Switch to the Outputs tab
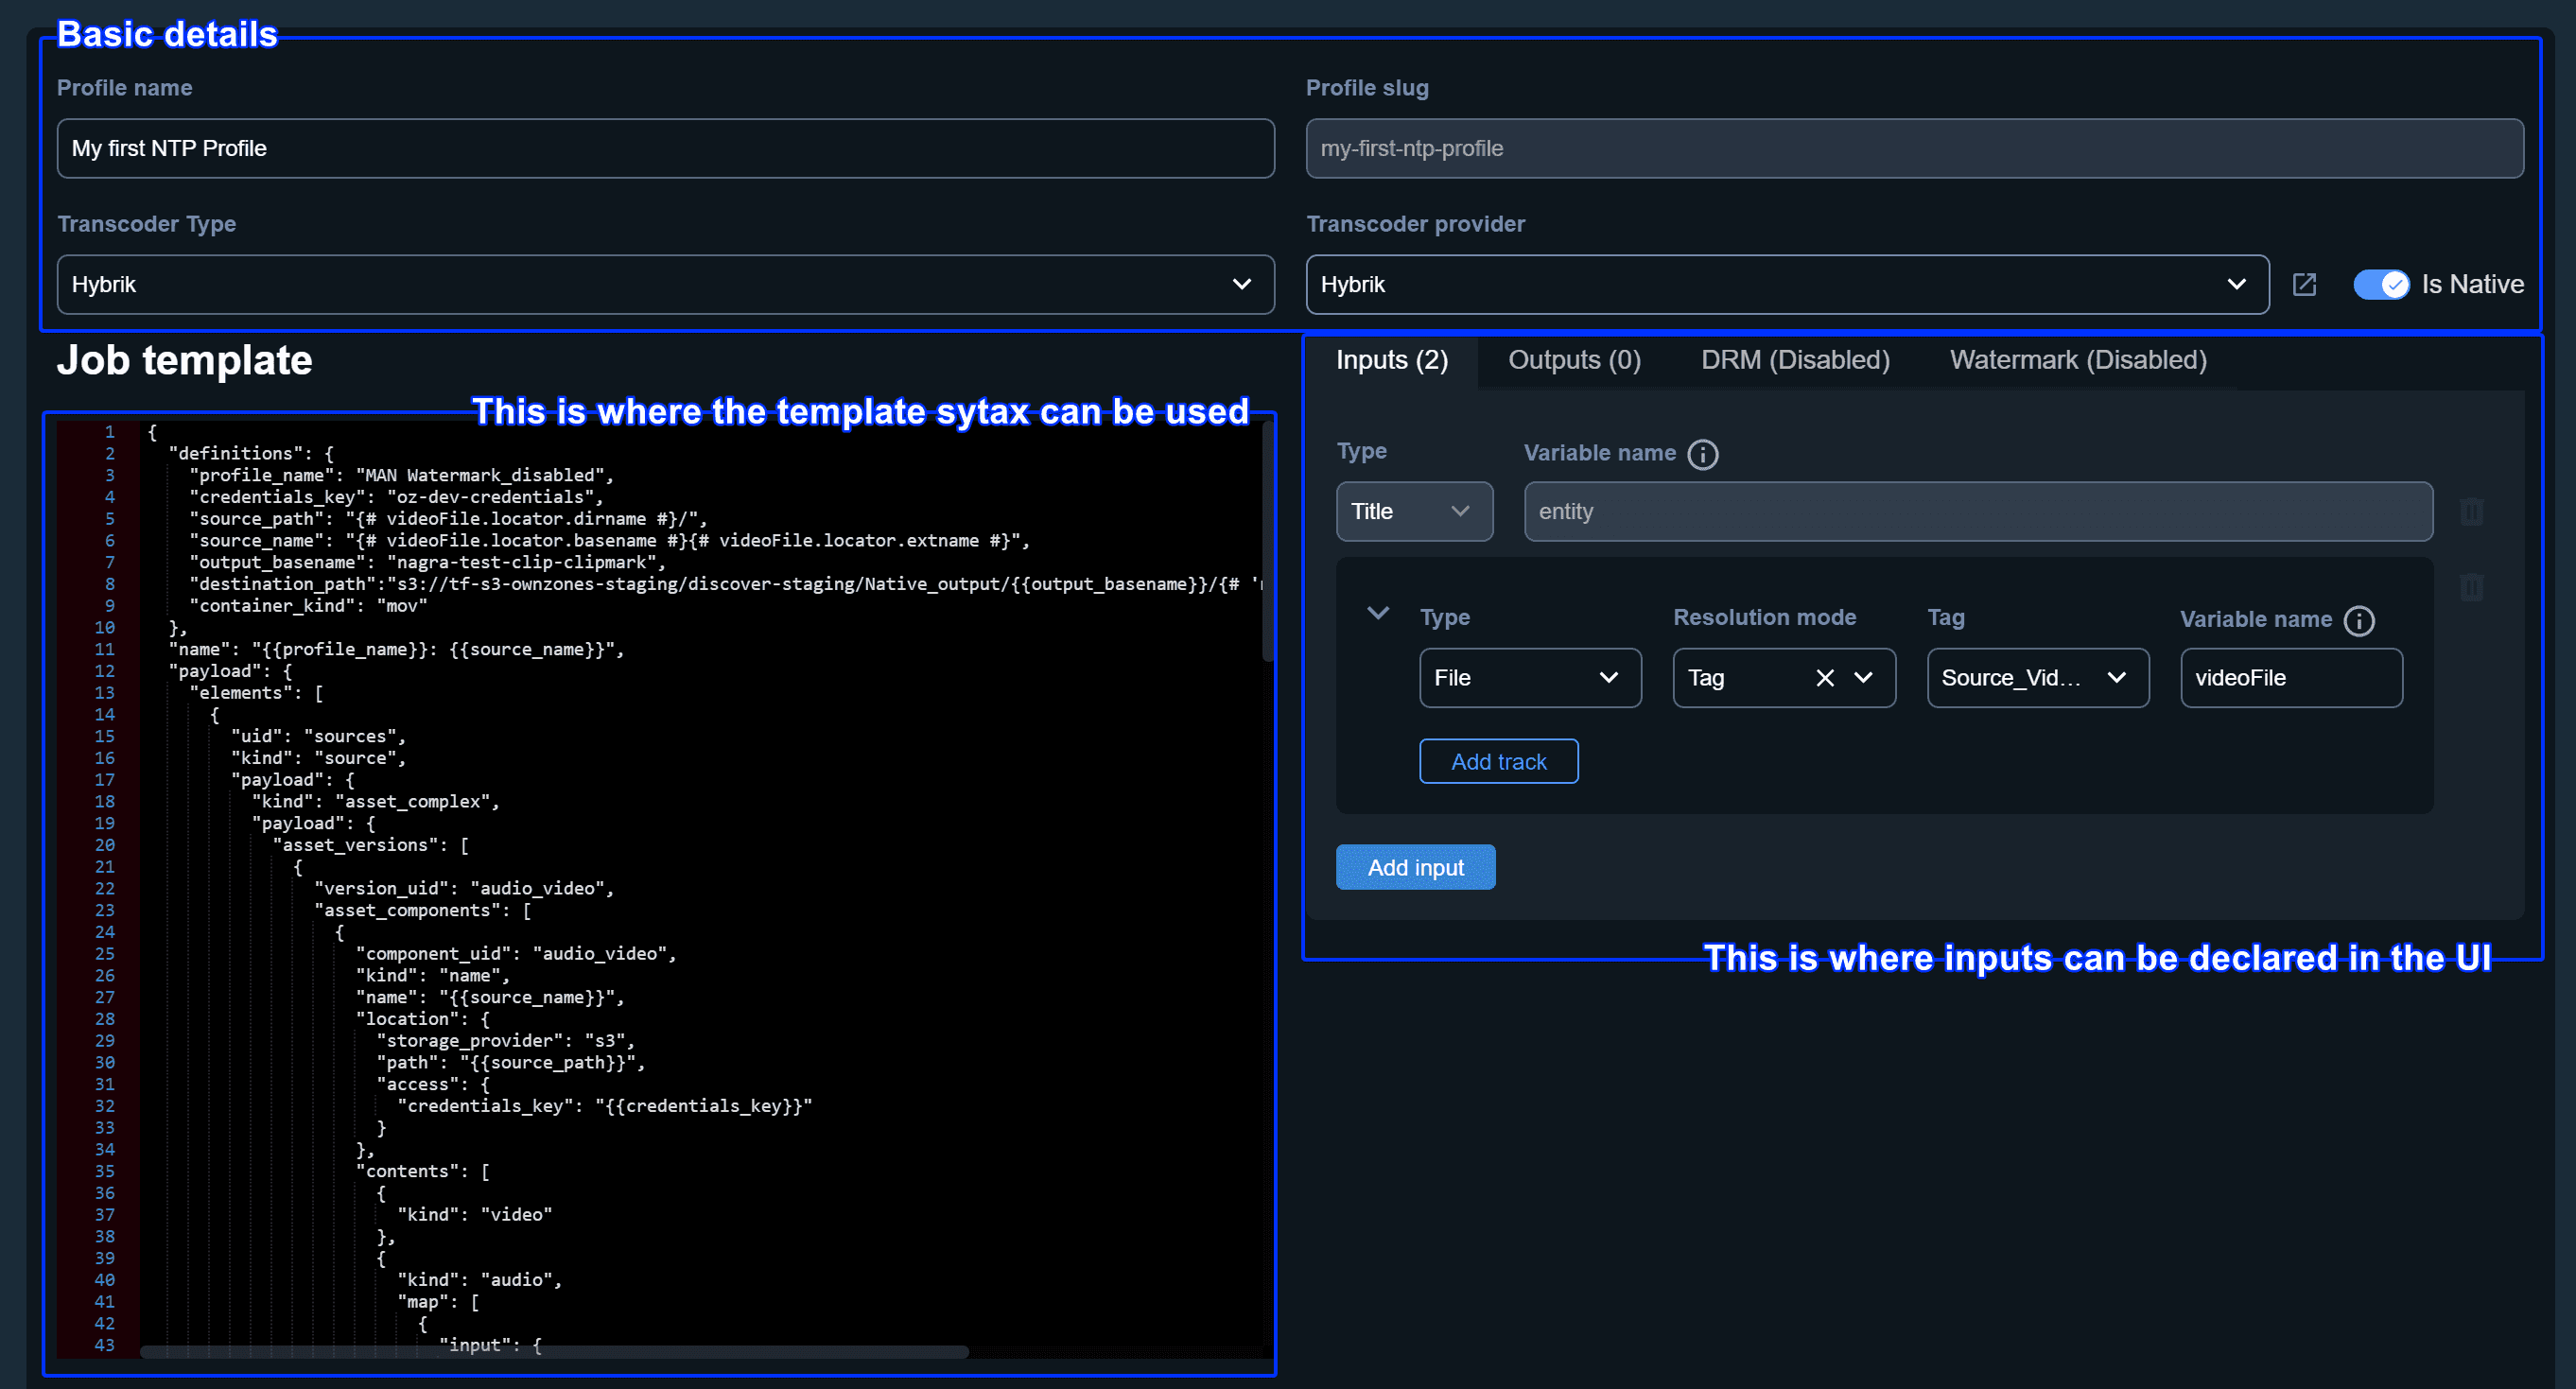This screenshot has width=2576, height=1389. [x=1573, y=360]
